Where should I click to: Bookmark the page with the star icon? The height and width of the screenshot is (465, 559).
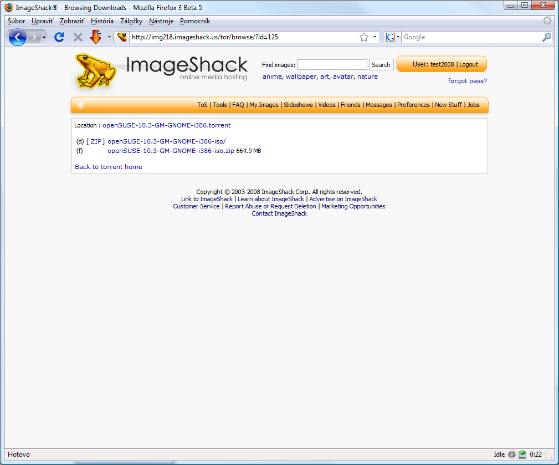pyautogui.click(x=364, y=37)
